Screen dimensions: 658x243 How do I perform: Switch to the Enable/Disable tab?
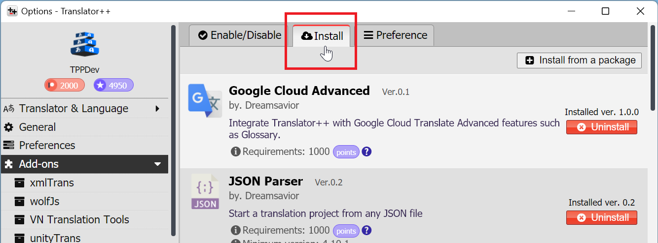[x=240, y=35]
